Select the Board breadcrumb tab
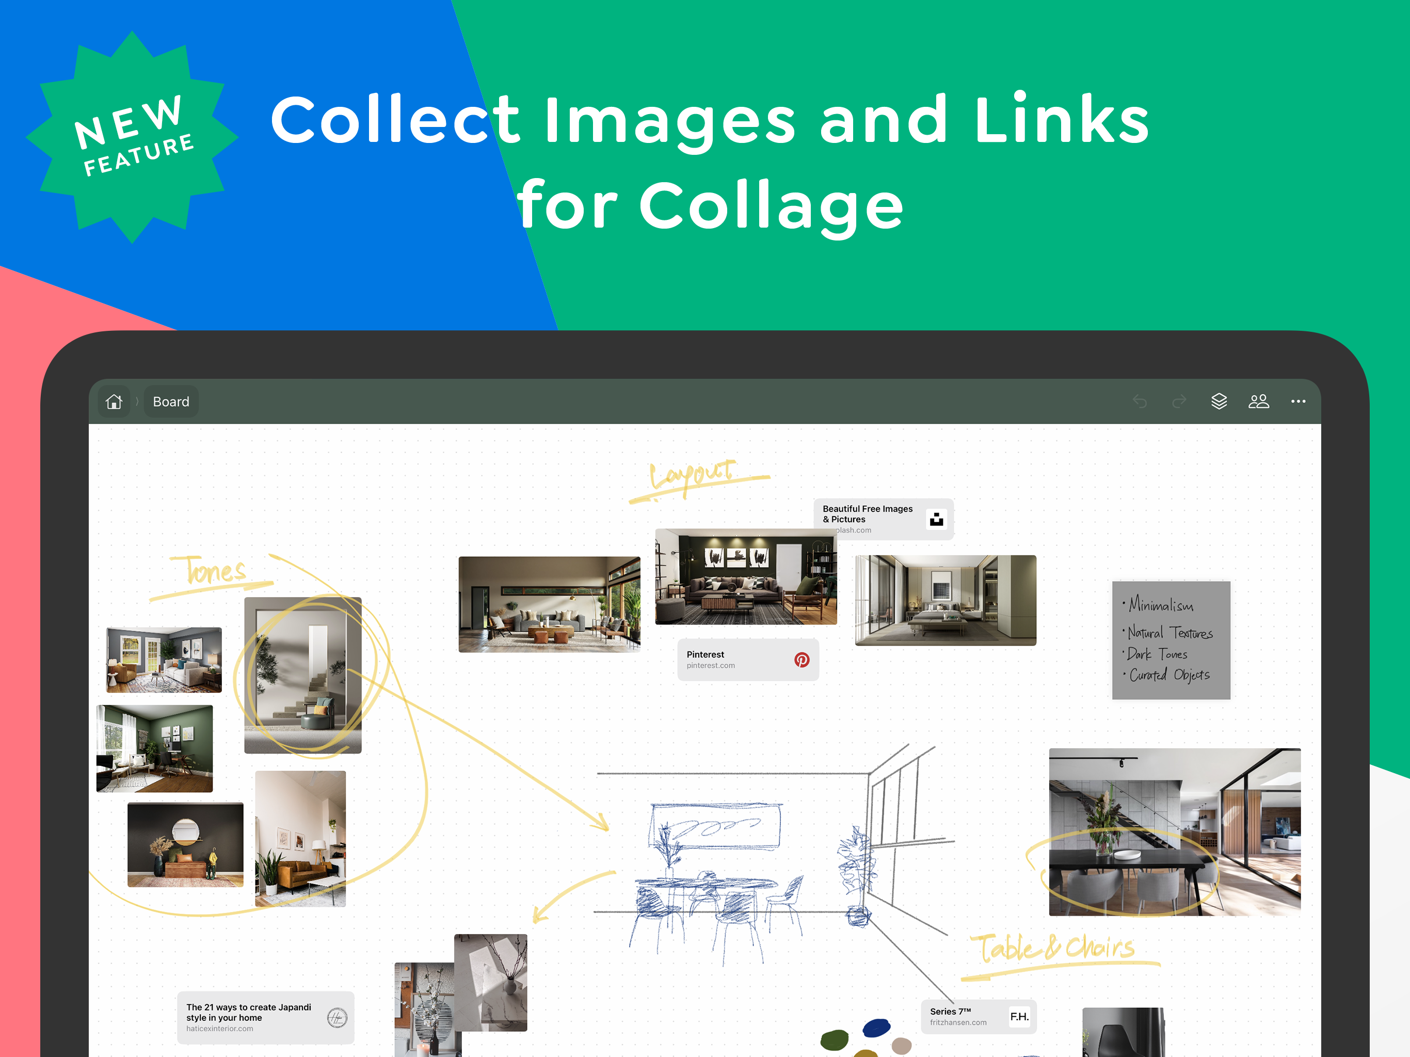1410x1057 pixels. [x=170, y=401]
